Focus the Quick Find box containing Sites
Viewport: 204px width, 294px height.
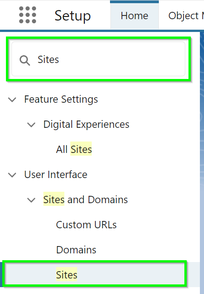(x=98, y=59)
